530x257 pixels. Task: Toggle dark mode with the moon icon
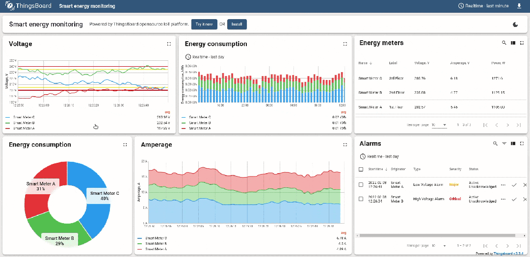point(515,25)
